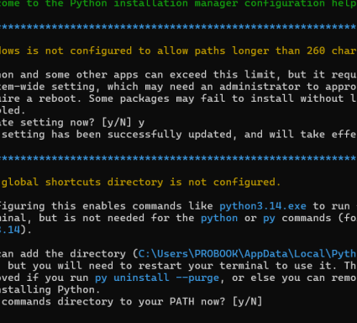This screenshot has width=357, height=323.
Task: Click 'but is not needed for the' text
Action: click(117, 218)
